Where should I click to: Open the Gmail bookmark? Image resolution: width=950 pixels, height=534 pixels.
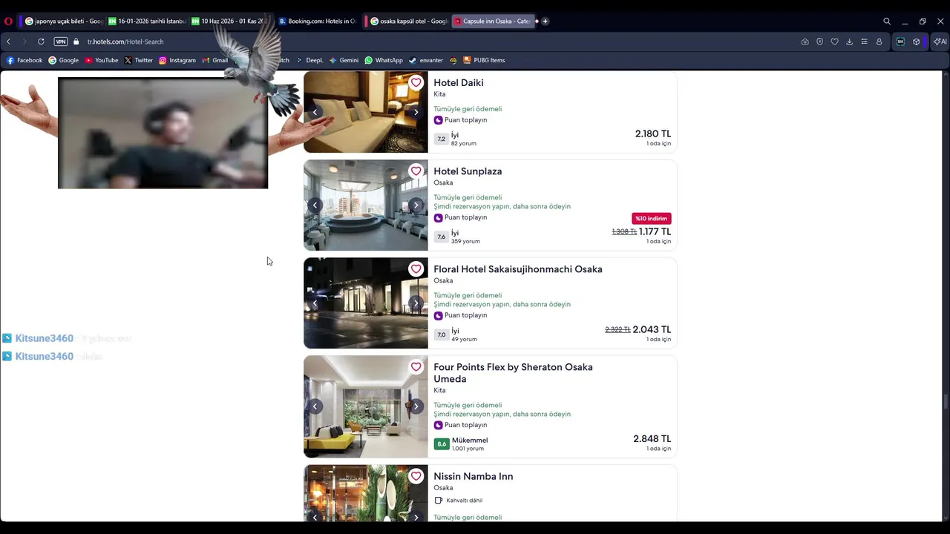215,60
